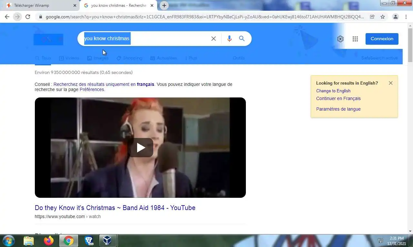Screen dimensions: 413x247
Task: Open the Chrome profile icon
Action: [x=396, y=17]
